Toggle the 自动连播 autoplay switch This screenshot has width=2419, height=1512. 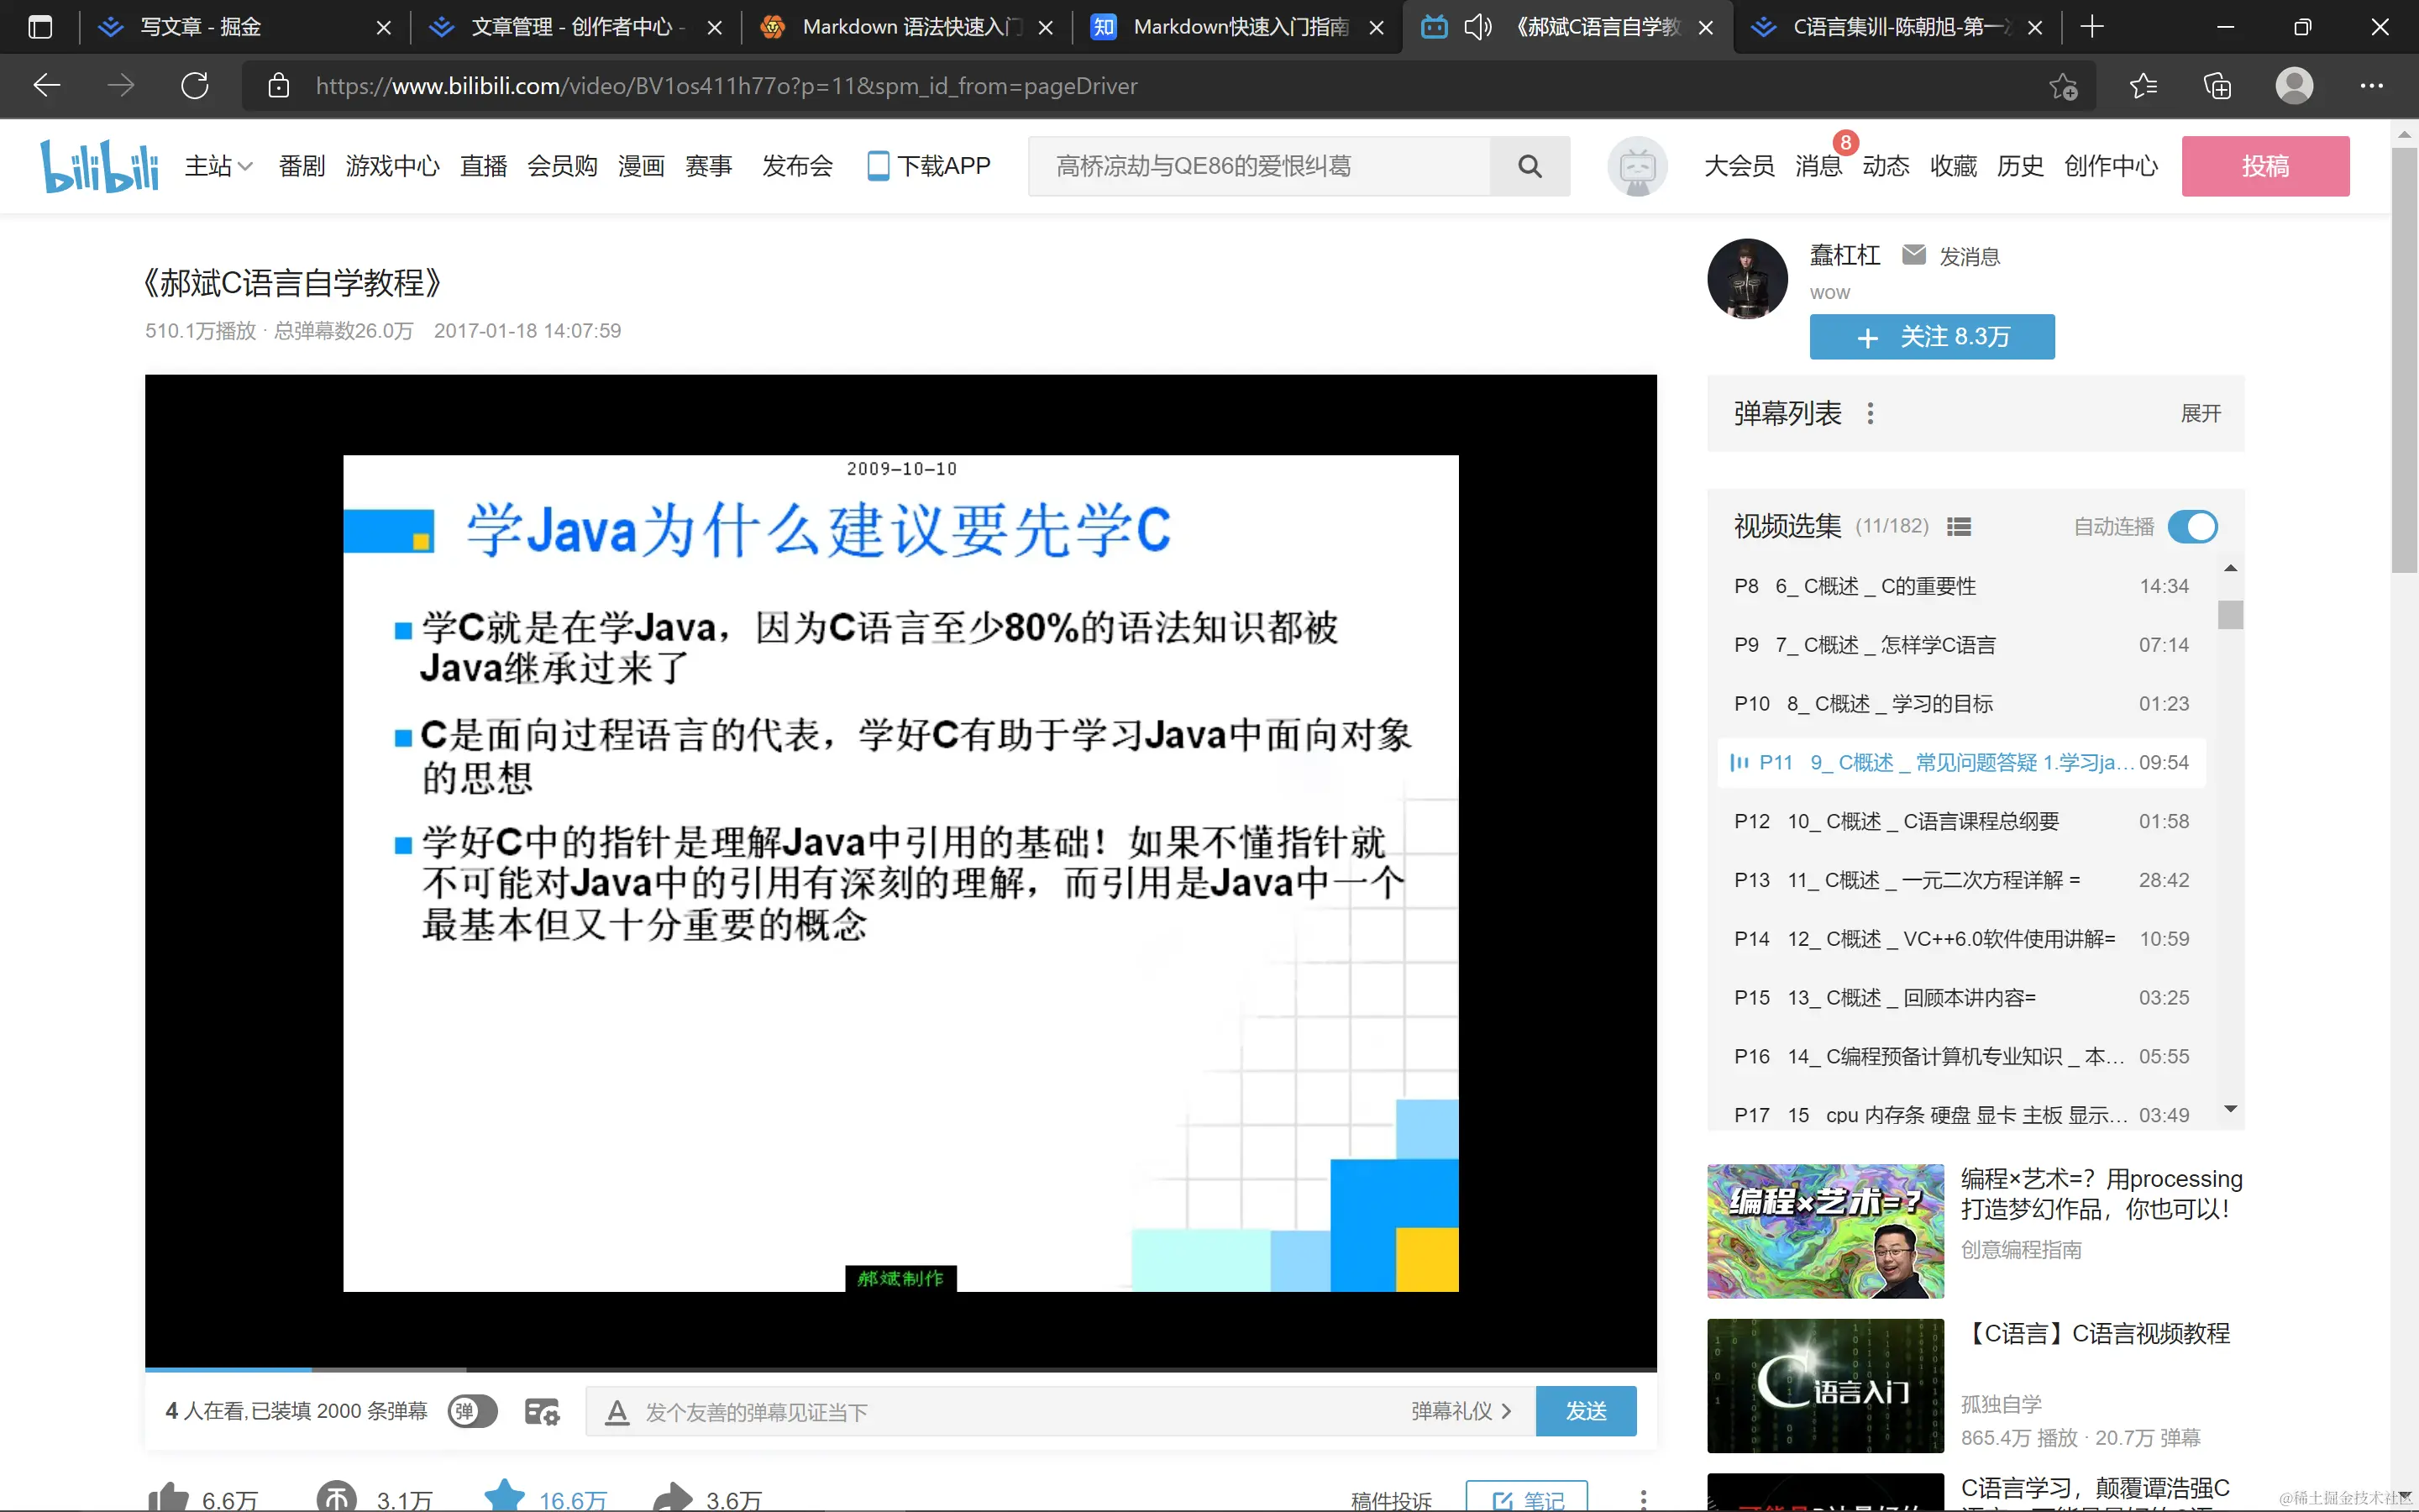pos(2192,527)
